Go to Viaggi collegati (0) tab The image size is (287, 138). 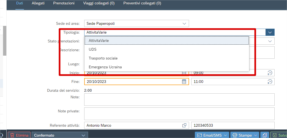point(99,3)
